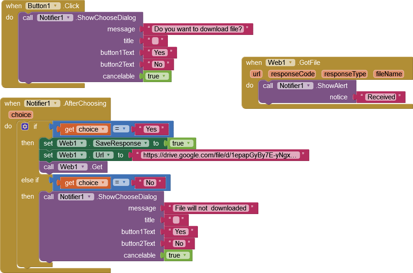Click the blue gear mutator icon on the if block

click(25, 127)
